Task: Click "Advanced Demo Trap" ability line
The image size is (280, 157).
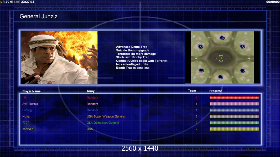Action: tap(132, 47)
